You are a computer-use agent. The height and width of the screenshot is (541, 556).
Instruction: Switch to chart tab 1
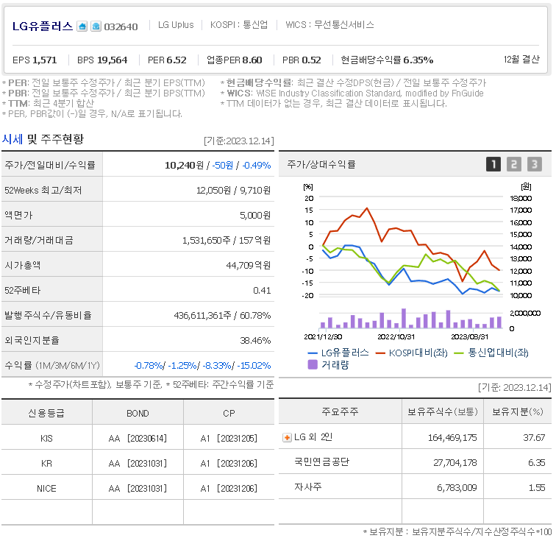(x=493, y=164)
